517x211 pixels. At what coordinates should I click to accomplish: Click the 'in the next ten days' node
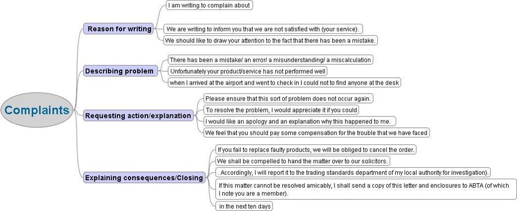pyautogui.click(x=244, y=207)
